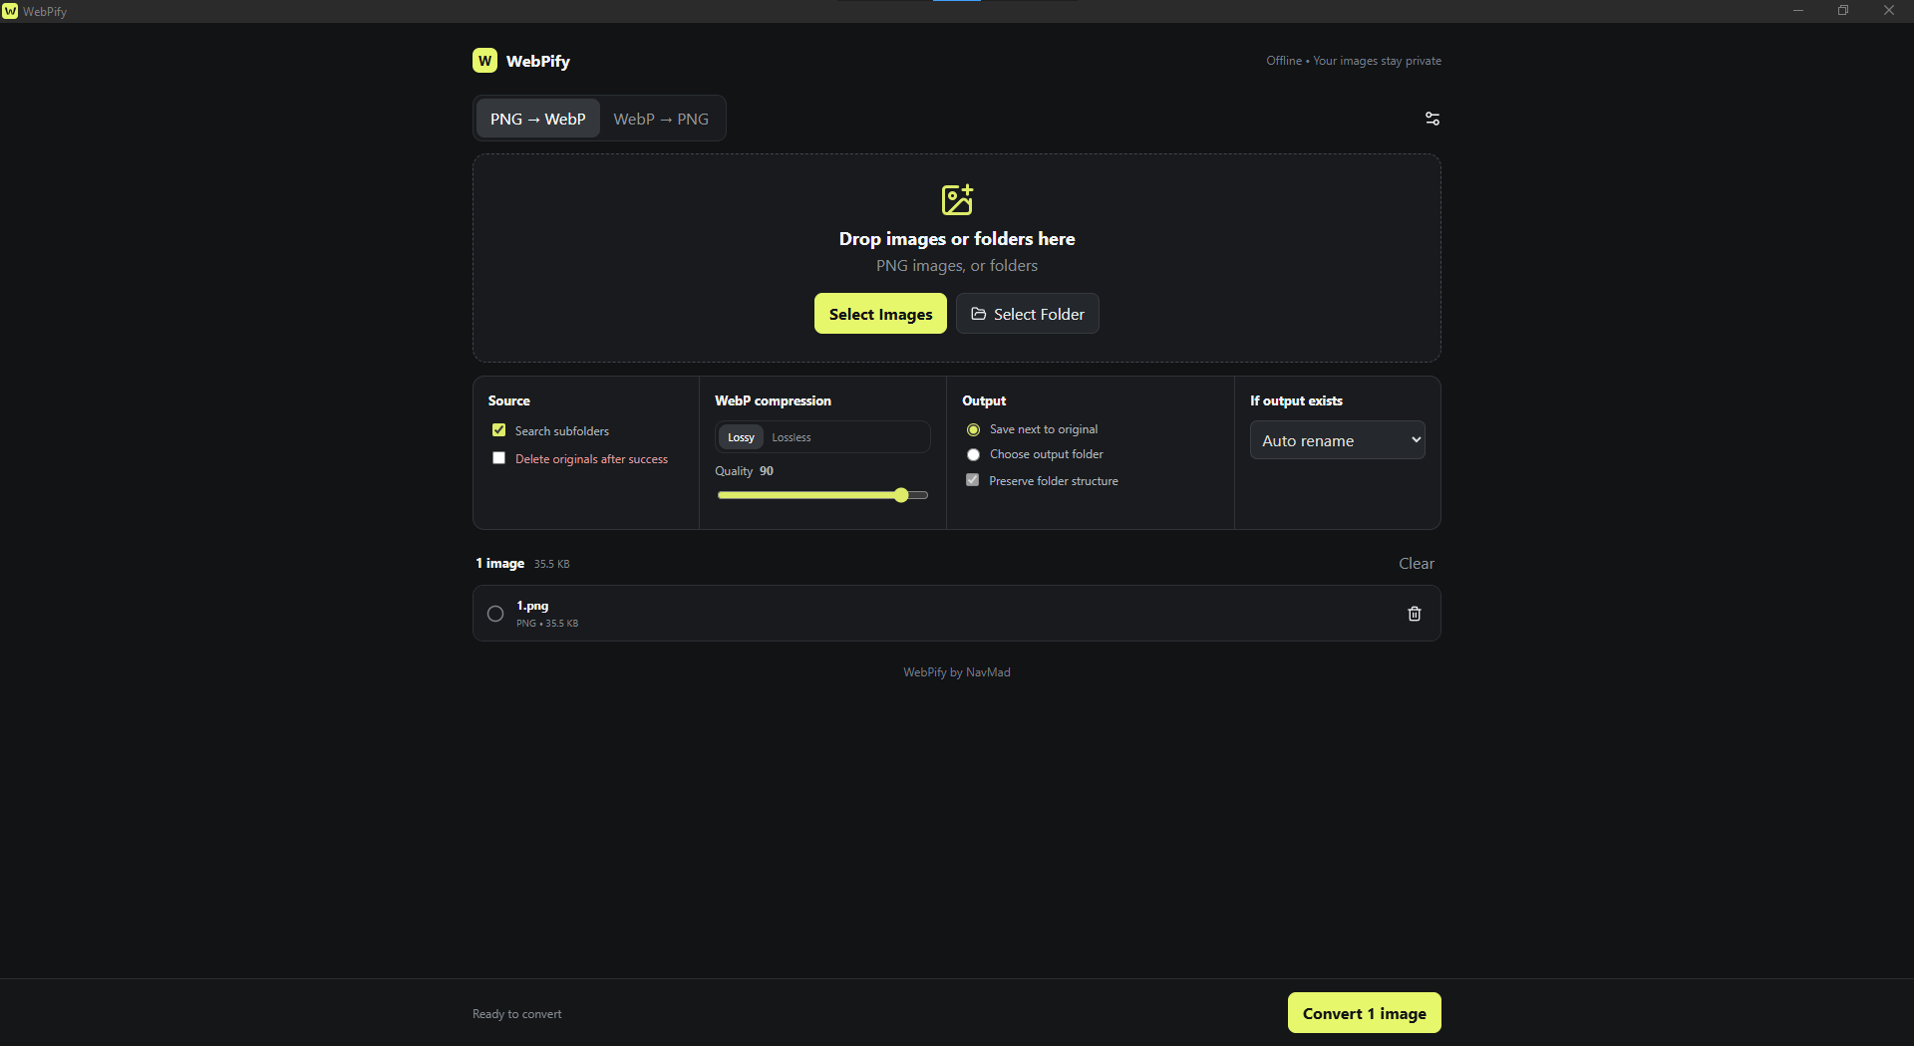Minimize the WebPify window
Viewport: 1914px width, 1046px height.
(1798, 11)
